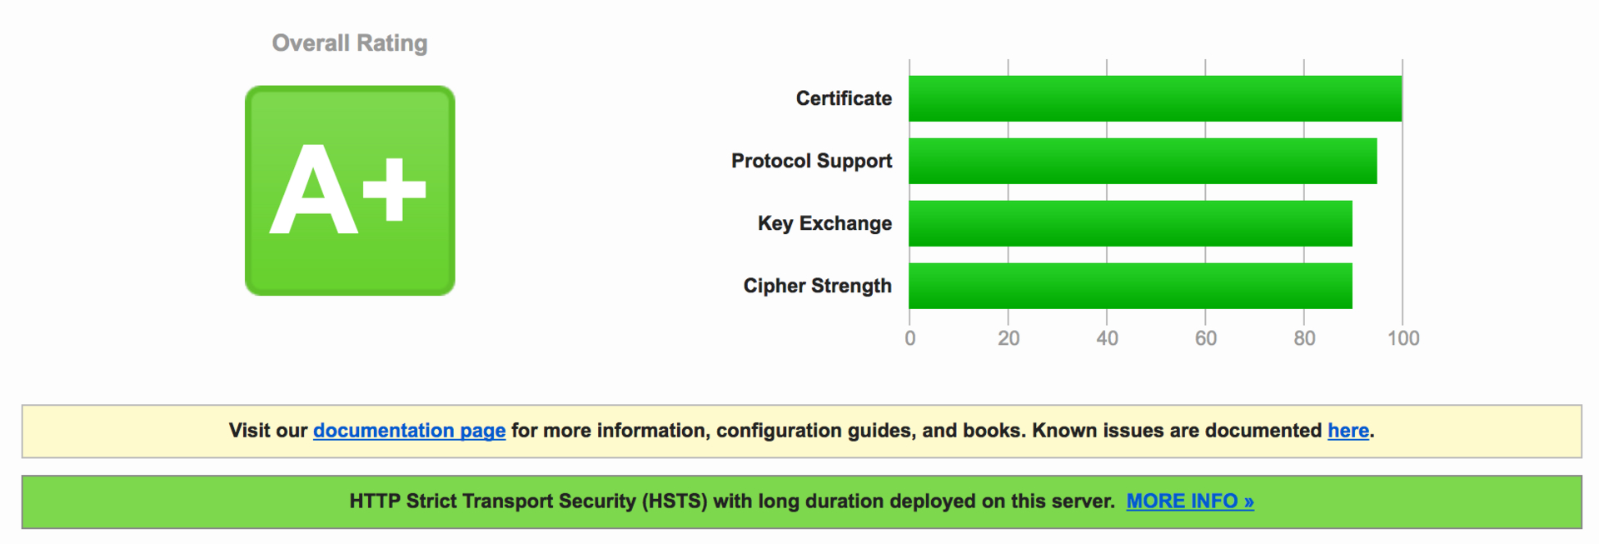Click the Protocol Support score bar
This screenshot has height=544, width=1599.
coord(1143,161)
